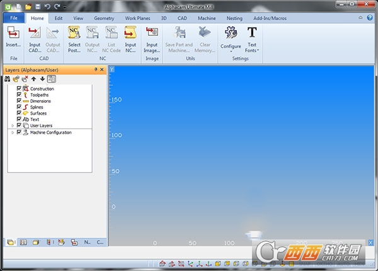Click the Open folder icon in title bar

(x=28, y=6)
